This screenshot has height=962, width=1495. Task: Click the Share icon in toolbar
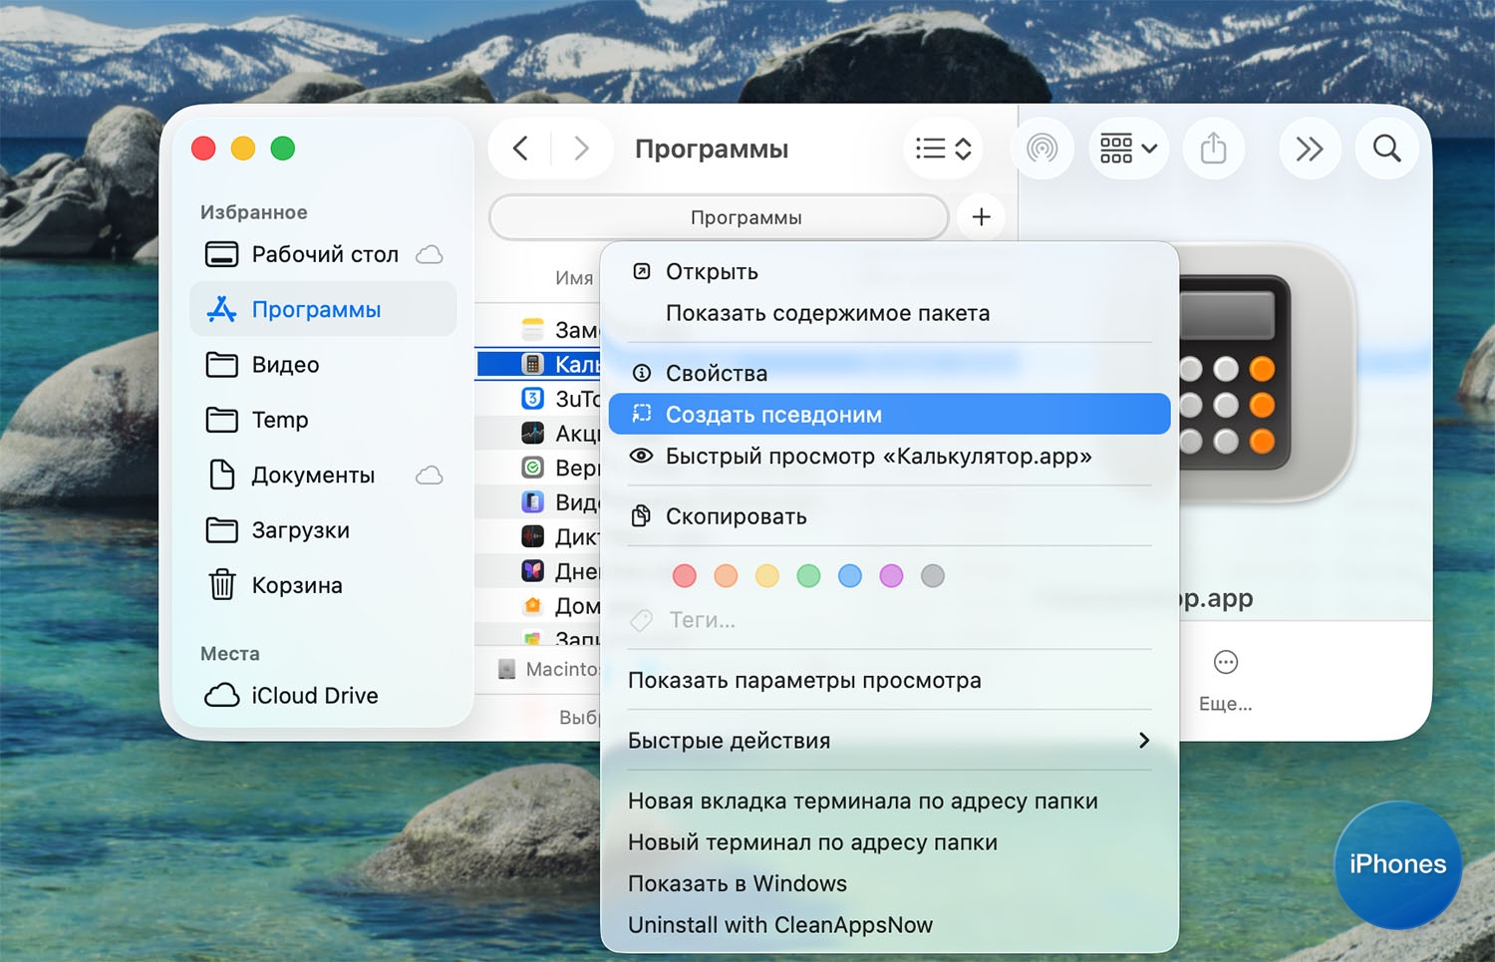click(x=1213, y=150)
